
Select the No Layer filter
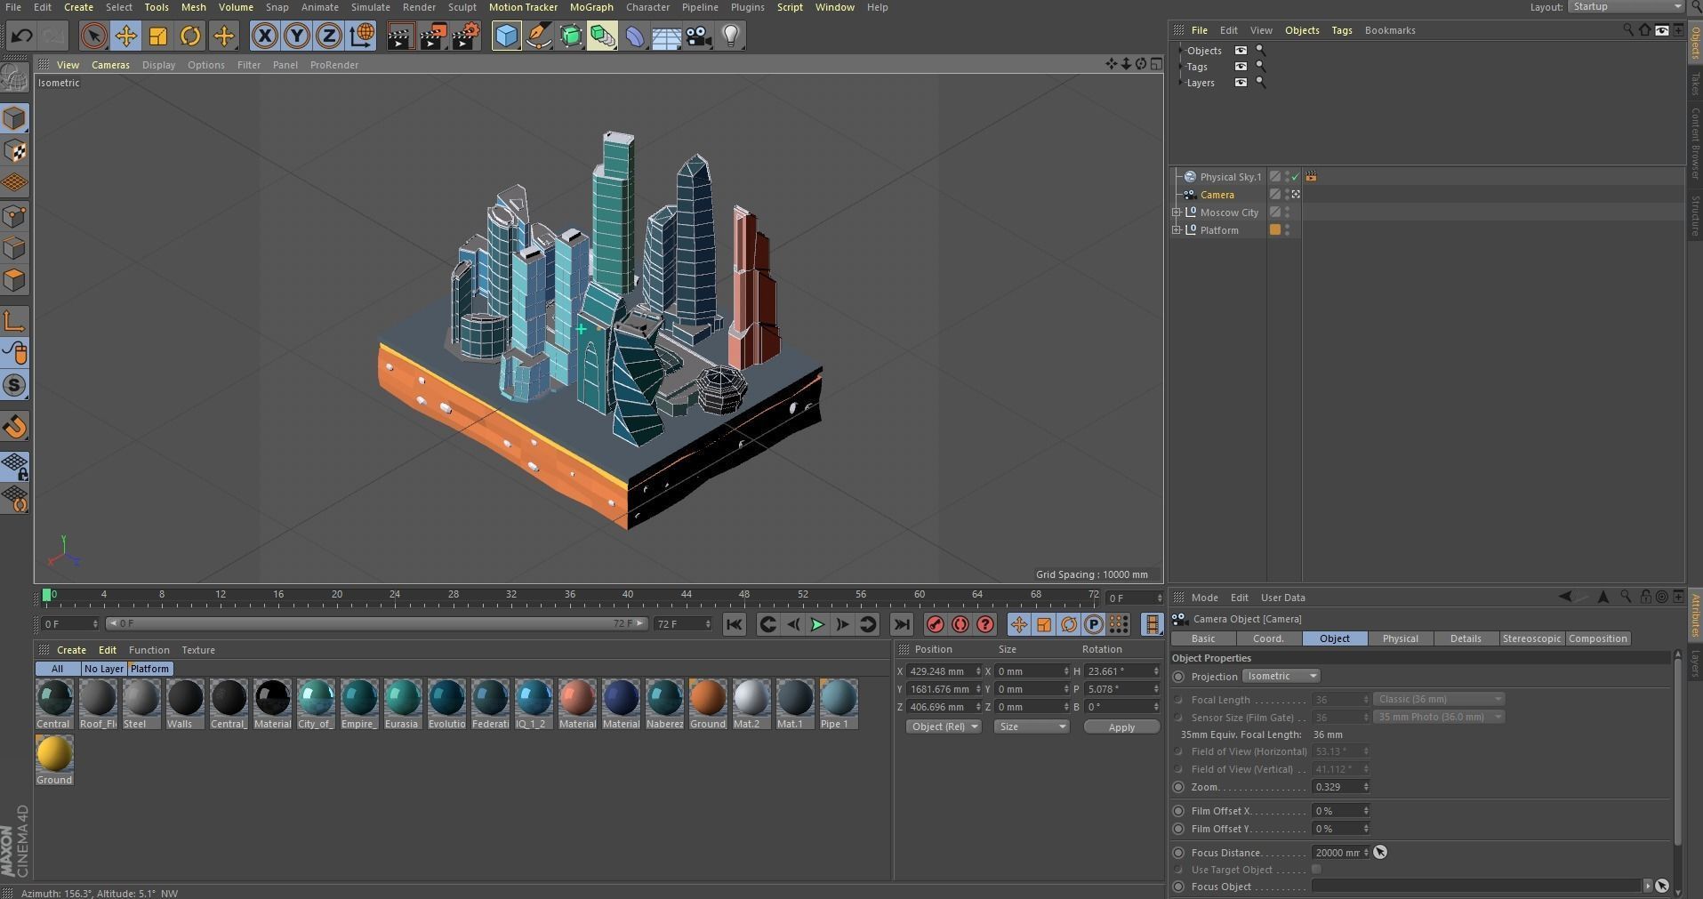tap(103, 669)
